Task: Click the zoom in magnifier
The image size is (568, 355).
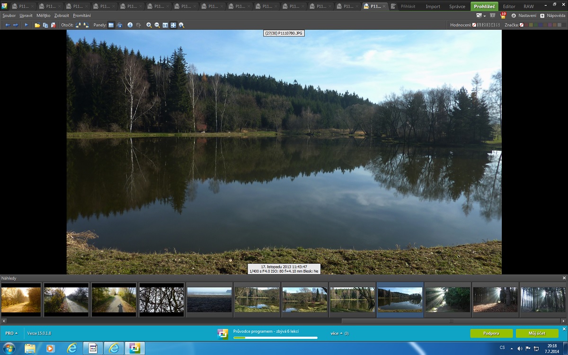Action: click(149, 25)
